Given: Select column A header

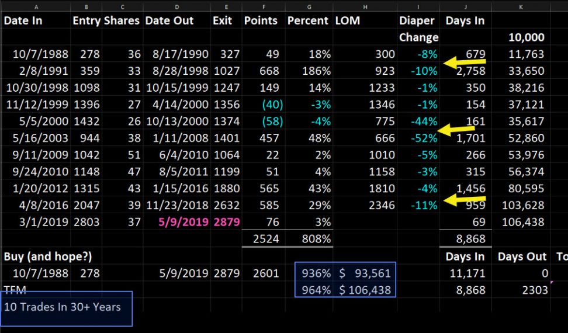Looking at the screenshot, I should 36,6.
